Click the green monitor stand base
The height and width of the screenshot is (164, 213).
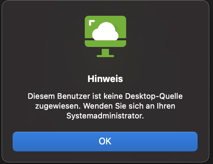pyautogui.click(x=105, y=56)
